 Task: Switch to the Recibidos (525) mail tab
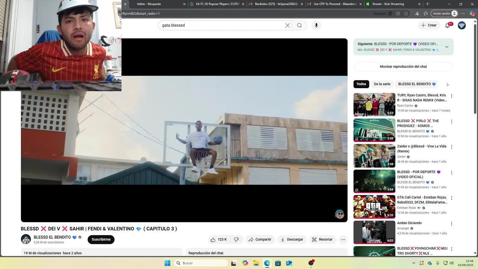point(276,4)
